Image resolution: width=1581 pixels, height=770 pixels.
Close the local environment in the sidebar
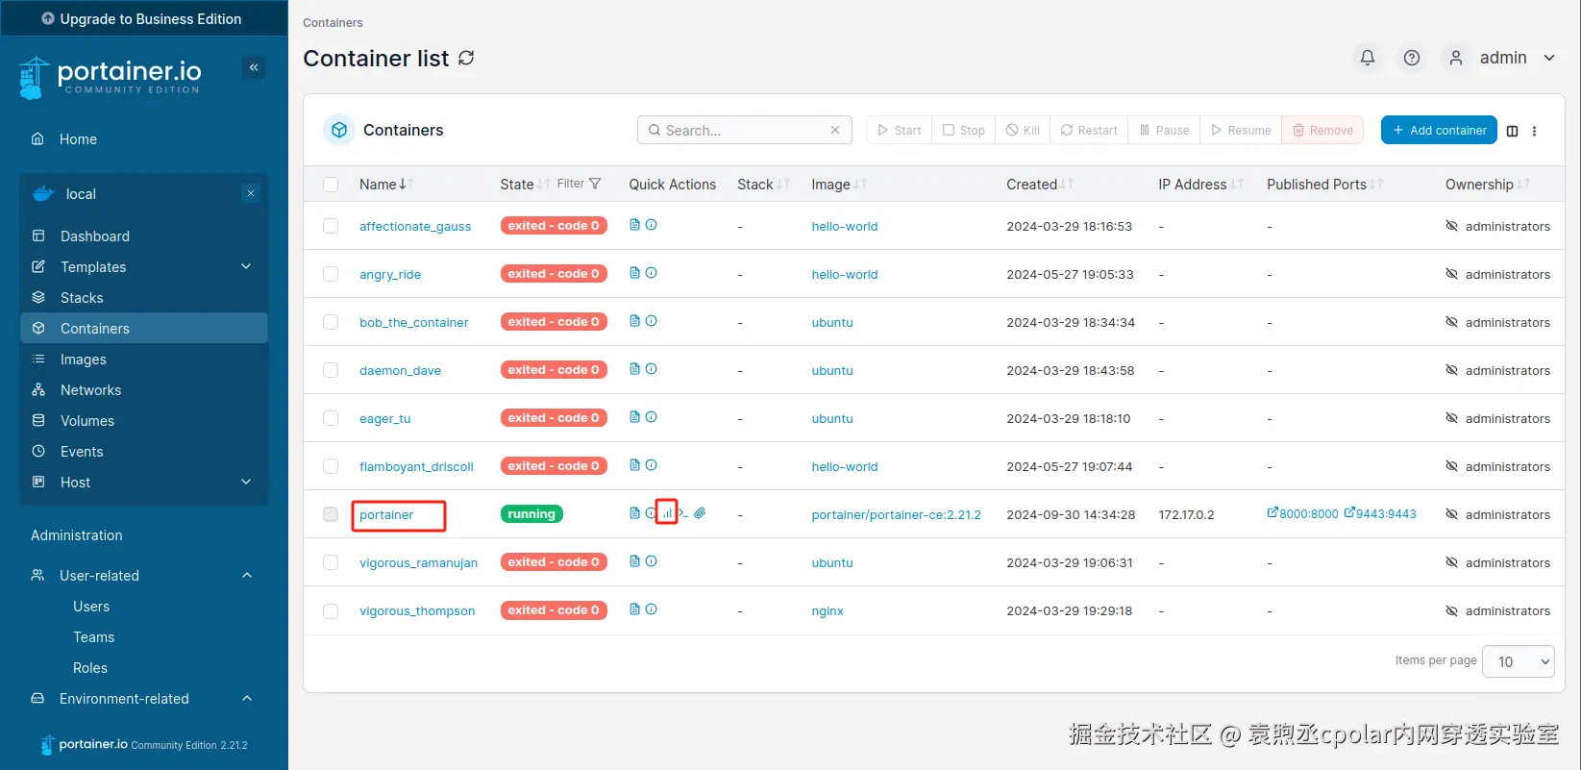(x=251, y=193)
